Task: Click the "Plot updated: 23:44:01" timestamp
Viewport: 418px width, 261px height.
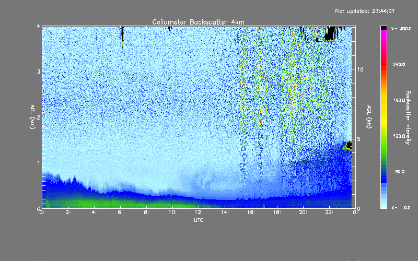Action: 364,11
